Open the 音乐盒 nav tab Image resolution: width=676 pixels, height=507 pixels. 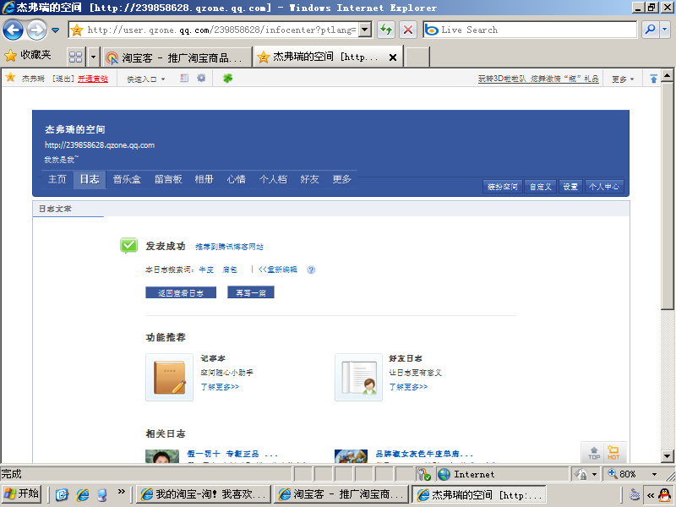[x=127, y=179]
